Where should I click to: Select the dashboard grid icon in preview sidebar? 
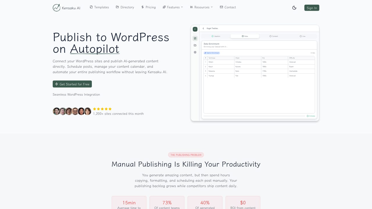click(195, 38)
